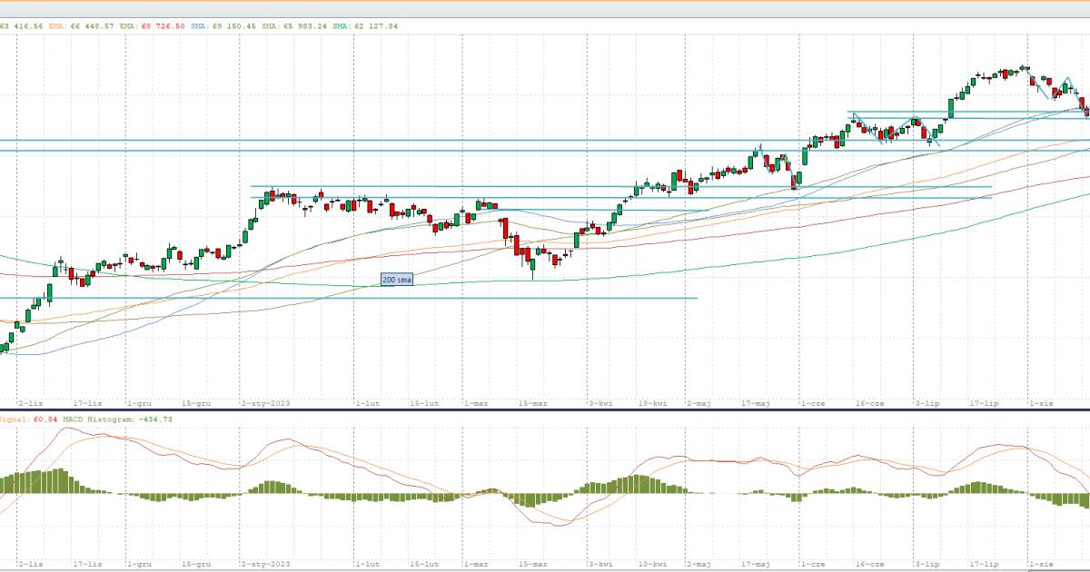Image resolution: width=1090 pixels, height=572 pixels.
Task: Click the "200 sma" annotation label
Action: click(397, 281)
